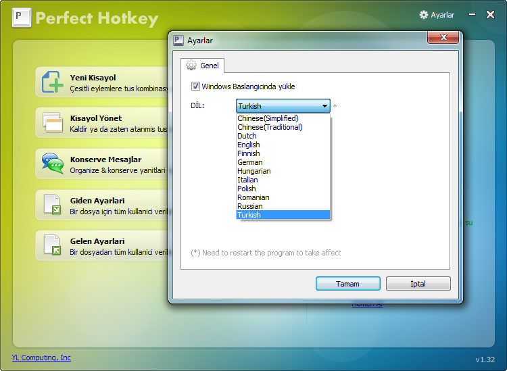Click the Gelen Ayarlari import icon

[53, 245]
